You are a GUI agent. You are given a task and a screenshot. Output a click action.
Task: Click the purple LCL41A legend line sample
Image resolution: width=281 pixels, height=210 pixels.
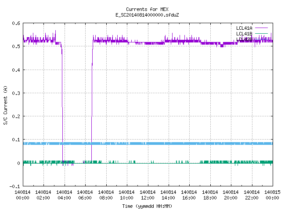pyautogui.click(x=261, y=28)
